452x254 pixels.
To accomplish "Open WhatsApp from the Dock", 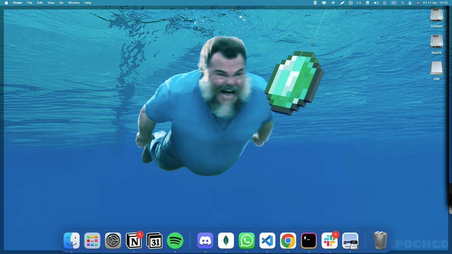I will (x=247, y=240).
